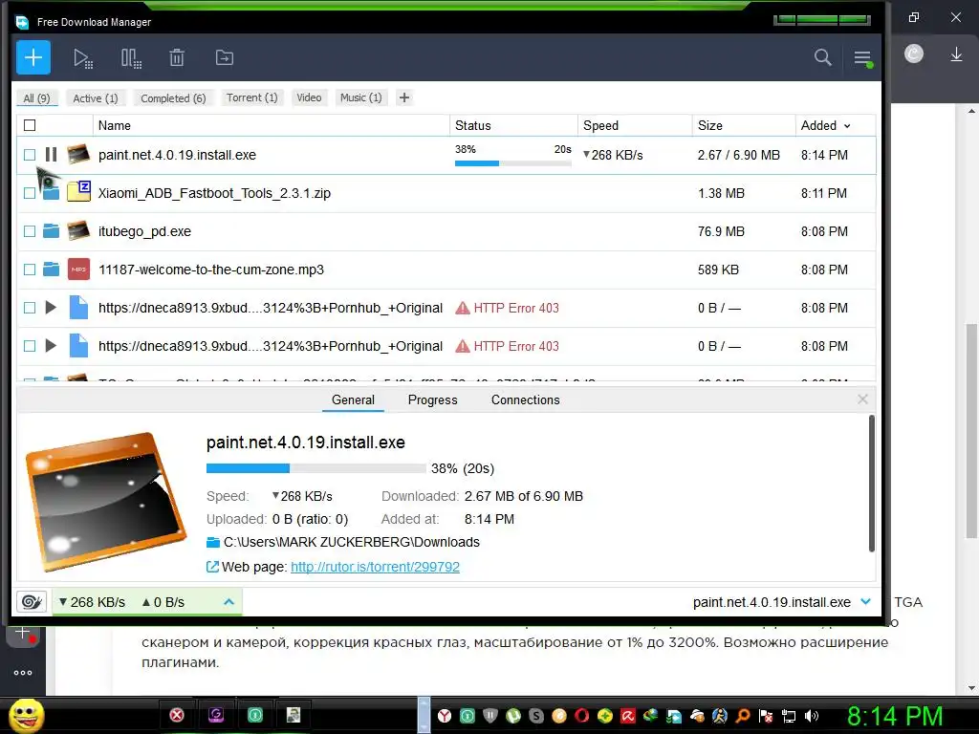Select the itubego_pd.exe file name
Screen dimensions: 979x734
click(145, 231)
